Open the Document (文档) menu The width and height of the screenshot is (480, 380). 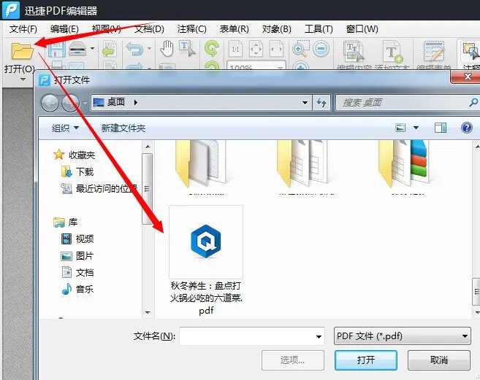(149, 29)
